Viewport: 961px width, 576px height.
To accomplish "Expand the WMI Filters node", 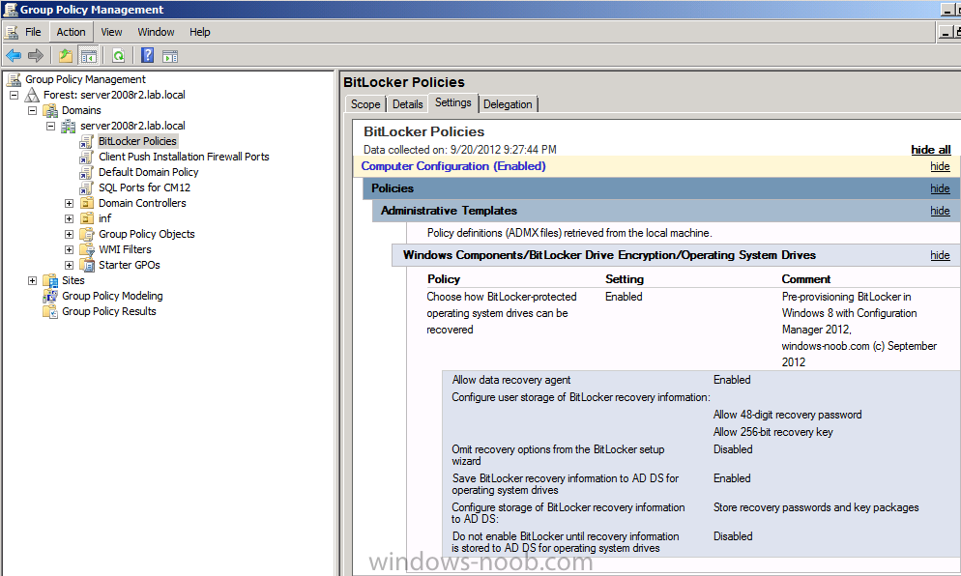I will click(x=70, y=250).
